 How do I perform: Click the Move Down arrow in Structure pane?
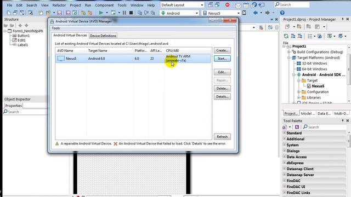pos(26,26)
